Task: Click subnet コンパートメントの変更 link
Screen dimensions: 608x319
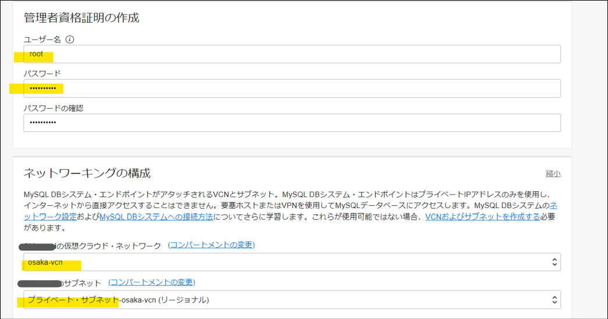Action: coord(152,282)
